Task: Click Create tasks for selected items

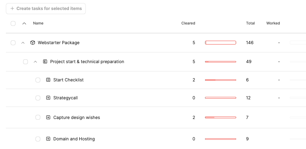Action: 46,9
